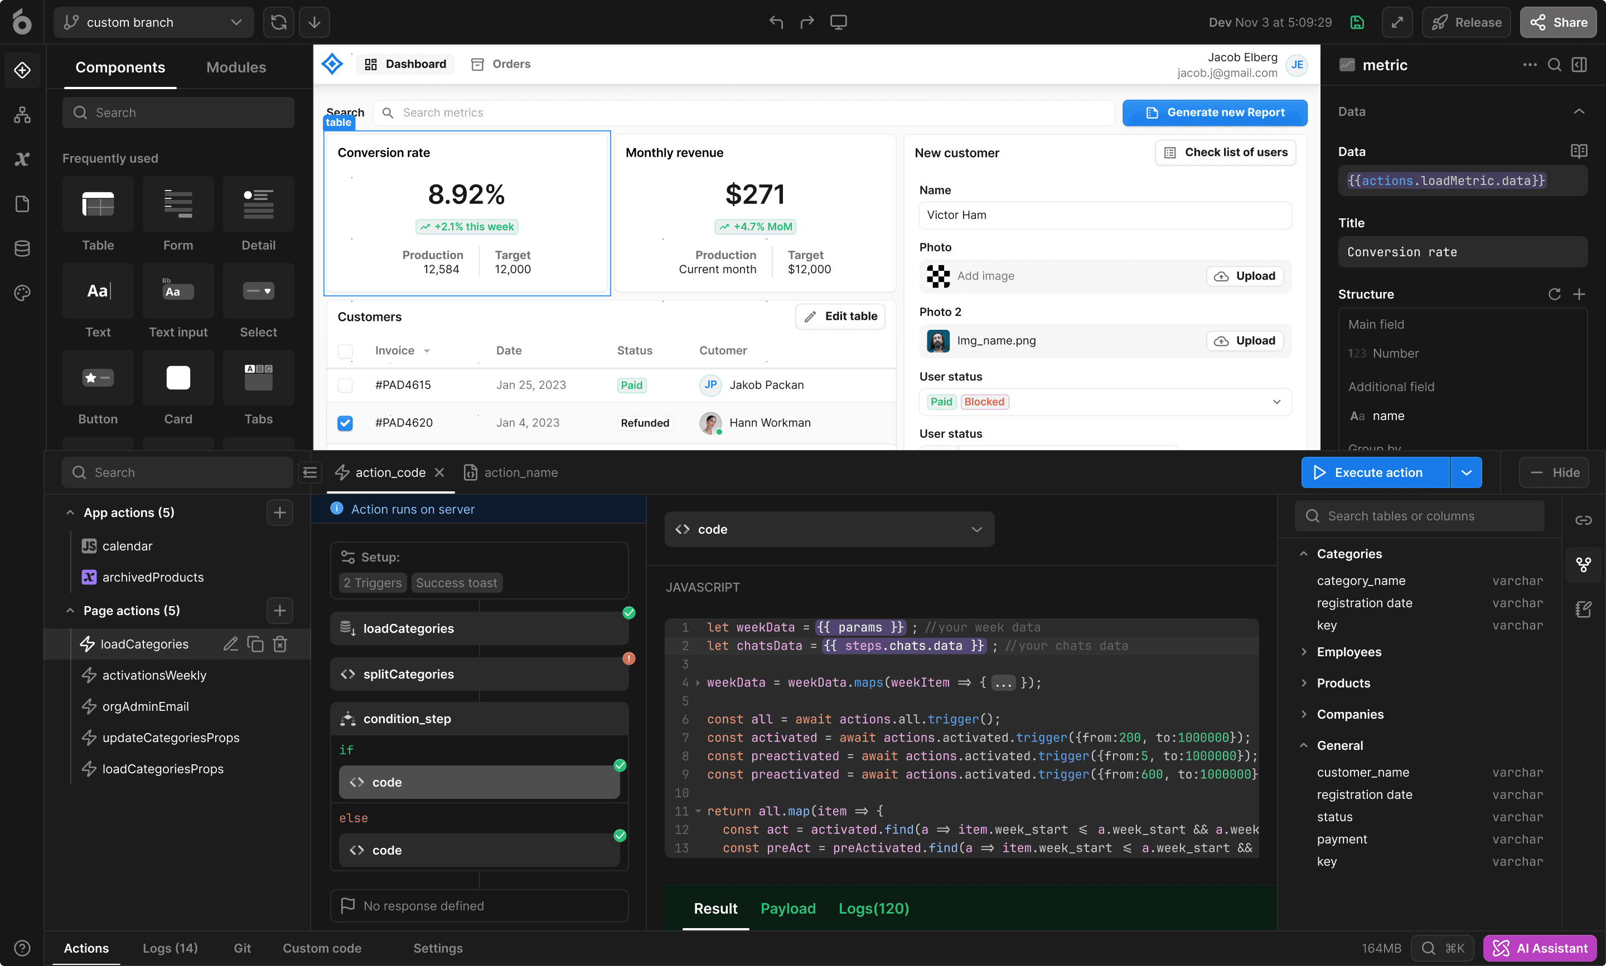Open the theme palette sidebar icon
Viewport: 1606px width, 966px height.
pos(22,293)
